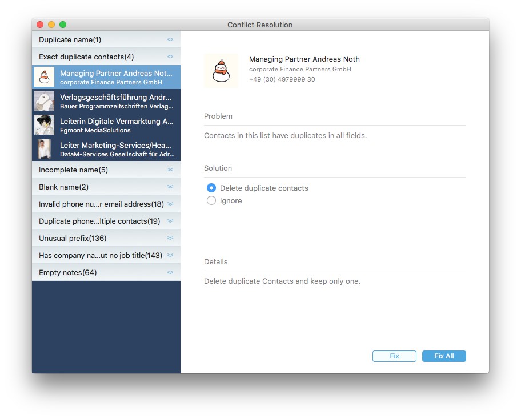Click the owl avatar beside Verlagsgeschäftsführung contact
This screenshot has width=521, height=419.
[44, 100]
